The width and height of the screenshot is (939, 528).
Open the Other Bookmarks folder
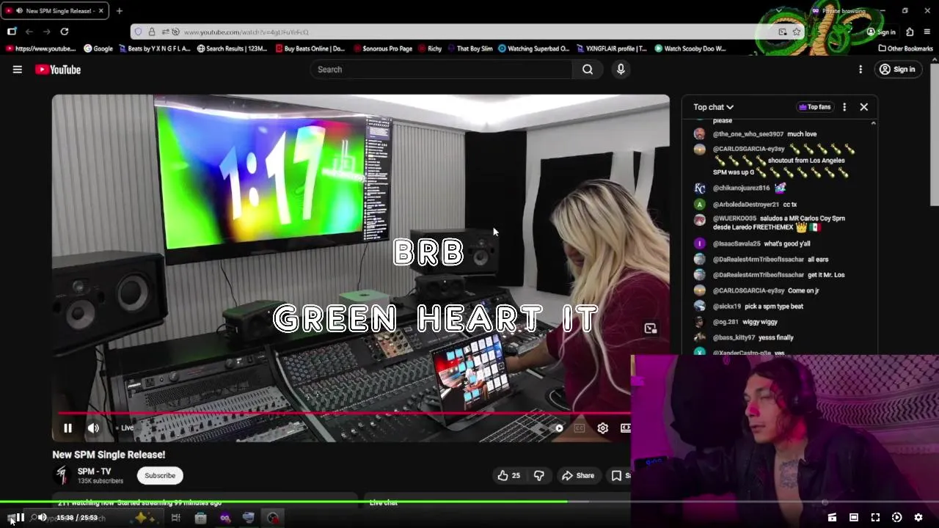[906, 48]
